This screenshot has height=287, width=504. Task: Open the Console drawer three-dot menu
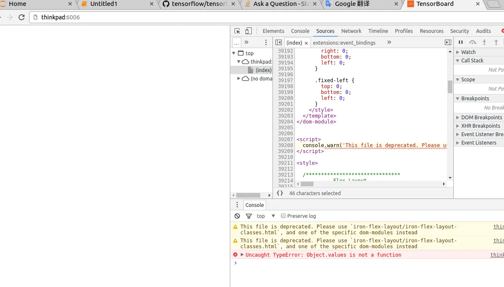click(x=237, y=205)
